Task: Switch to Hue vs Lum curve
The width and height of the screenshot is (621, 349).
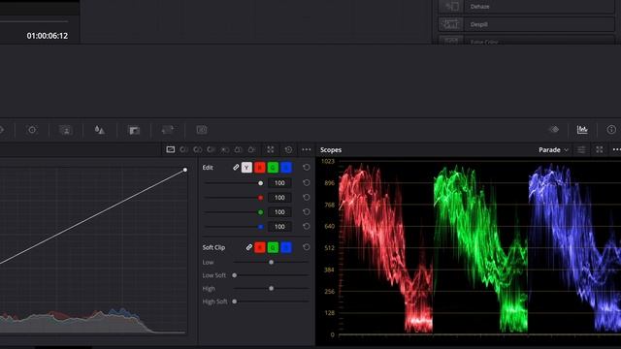Action: coord(211,149)
